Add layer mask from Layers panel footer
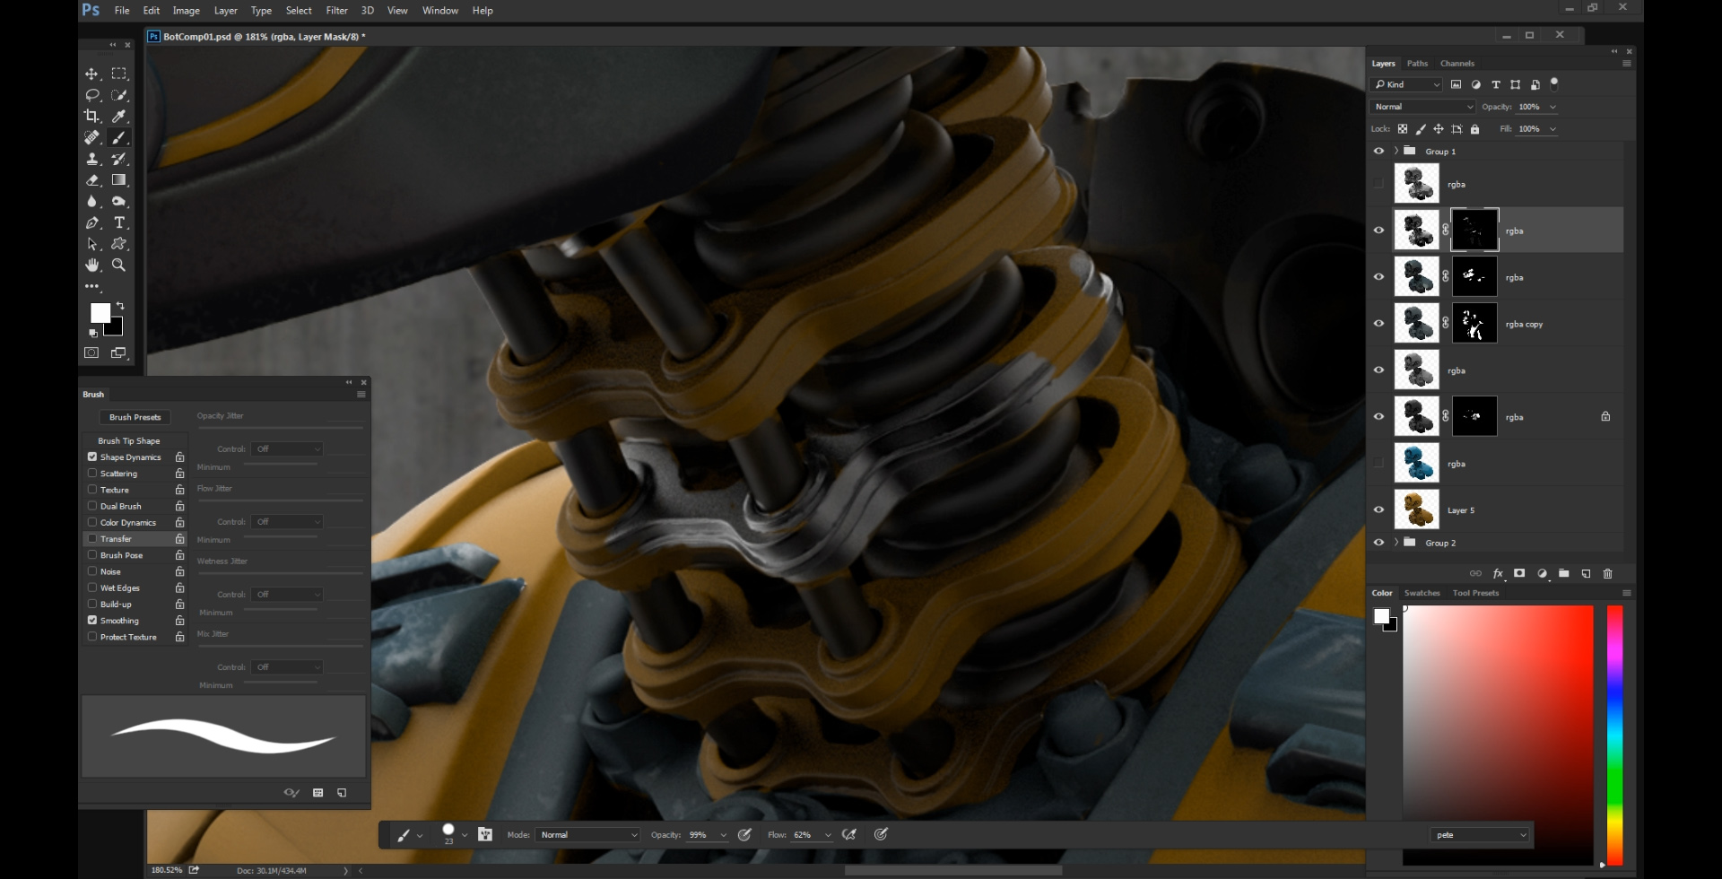This screenshot has width=1722, height=879. pos(1519,573)
